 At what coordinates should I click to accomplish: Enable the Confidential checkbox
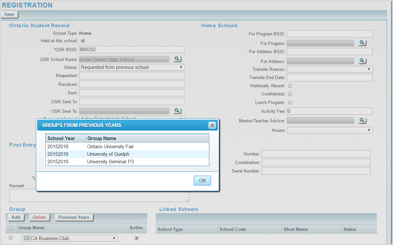290,94
